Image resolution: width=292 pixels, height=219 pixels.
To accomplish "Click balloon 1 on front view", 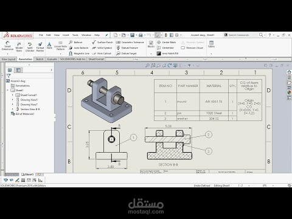I will [x=133, y=137].
